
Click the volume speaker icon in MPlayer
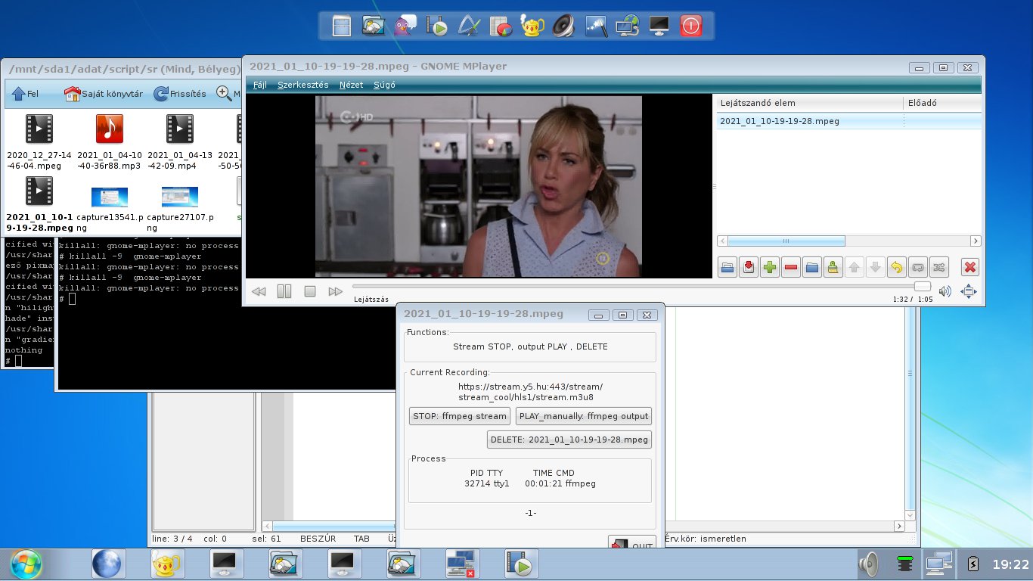pyautogui.click(x=945, y=291)
